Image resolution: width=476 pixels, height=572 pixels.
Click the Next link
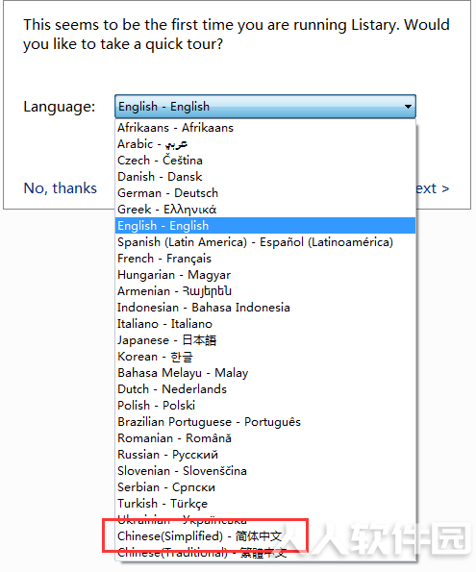coord(432,188)
